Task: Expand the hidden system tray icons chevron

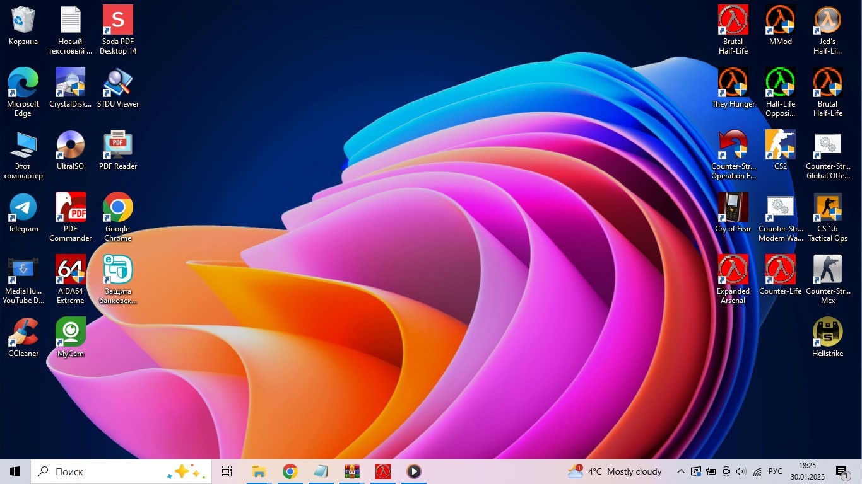Action: click(680, 471)
